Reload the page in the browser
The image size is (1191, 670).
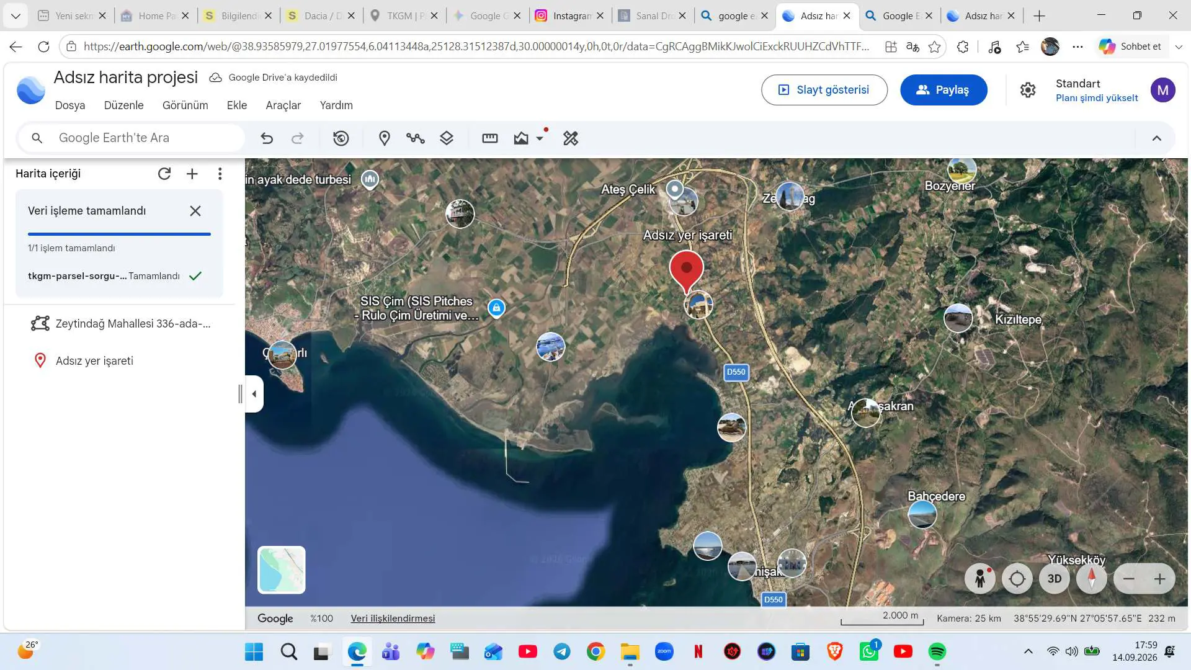(x=43, y=47)
